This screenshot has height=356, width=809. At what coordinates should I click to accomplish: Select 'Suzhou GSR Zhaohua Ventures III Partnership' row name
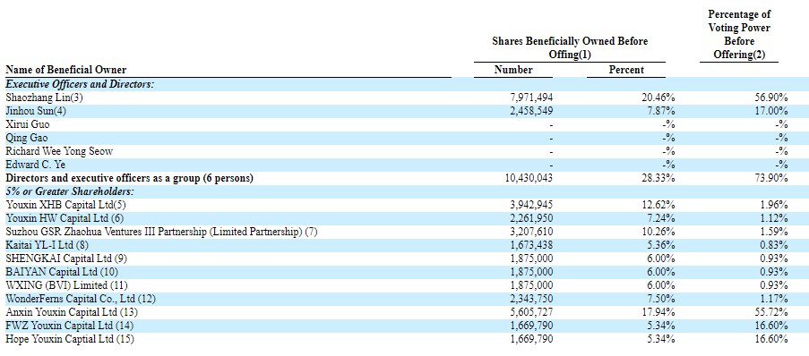pos(161,232)
